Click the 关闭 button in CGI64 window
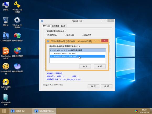The height and width of the screenshot is (114, 152). pos(106,86)
